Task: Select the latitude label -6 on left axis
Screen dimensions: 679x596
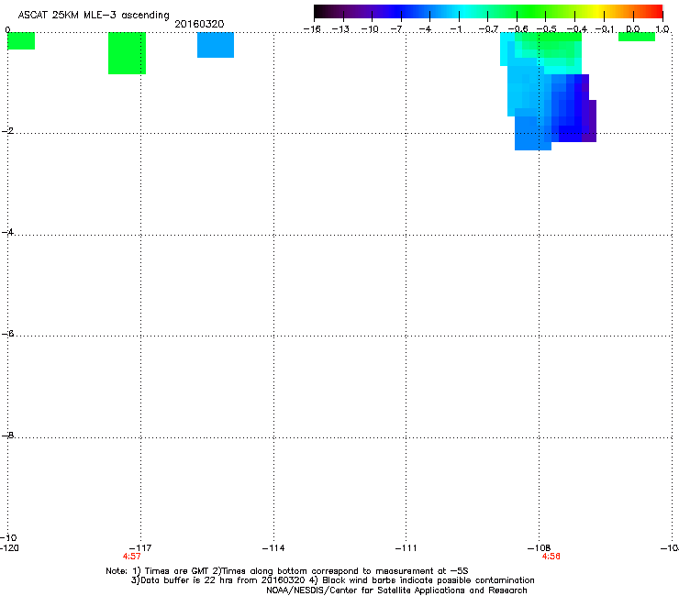Action: 7,333
